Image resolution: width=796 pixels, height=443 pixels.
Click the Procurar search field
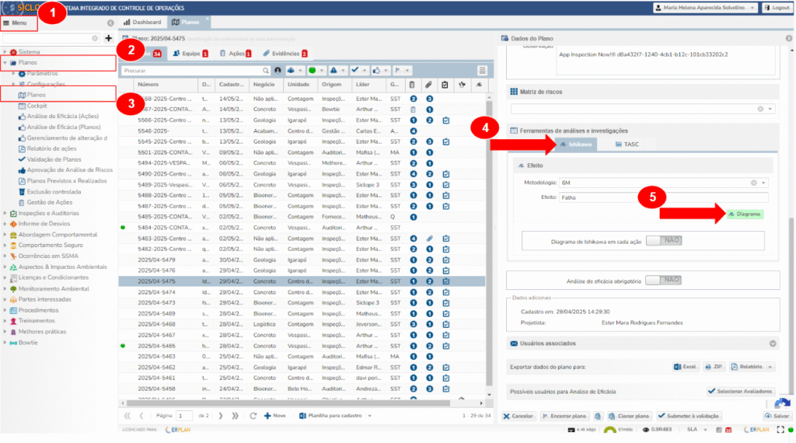point(191,71)
